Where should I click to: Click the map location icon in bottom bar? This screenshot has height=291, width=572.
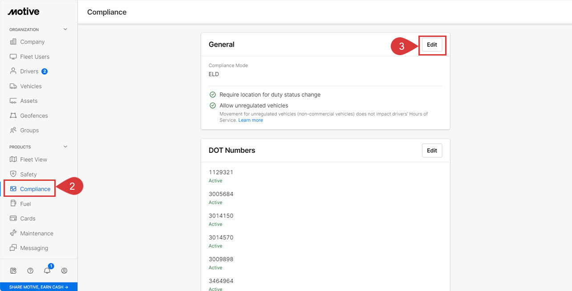(13, 271)
